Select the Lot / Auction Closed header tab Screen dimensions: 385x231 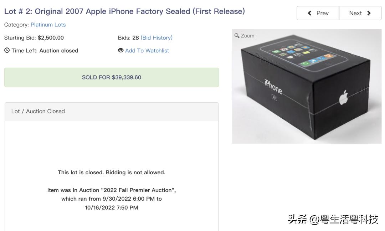36,111
